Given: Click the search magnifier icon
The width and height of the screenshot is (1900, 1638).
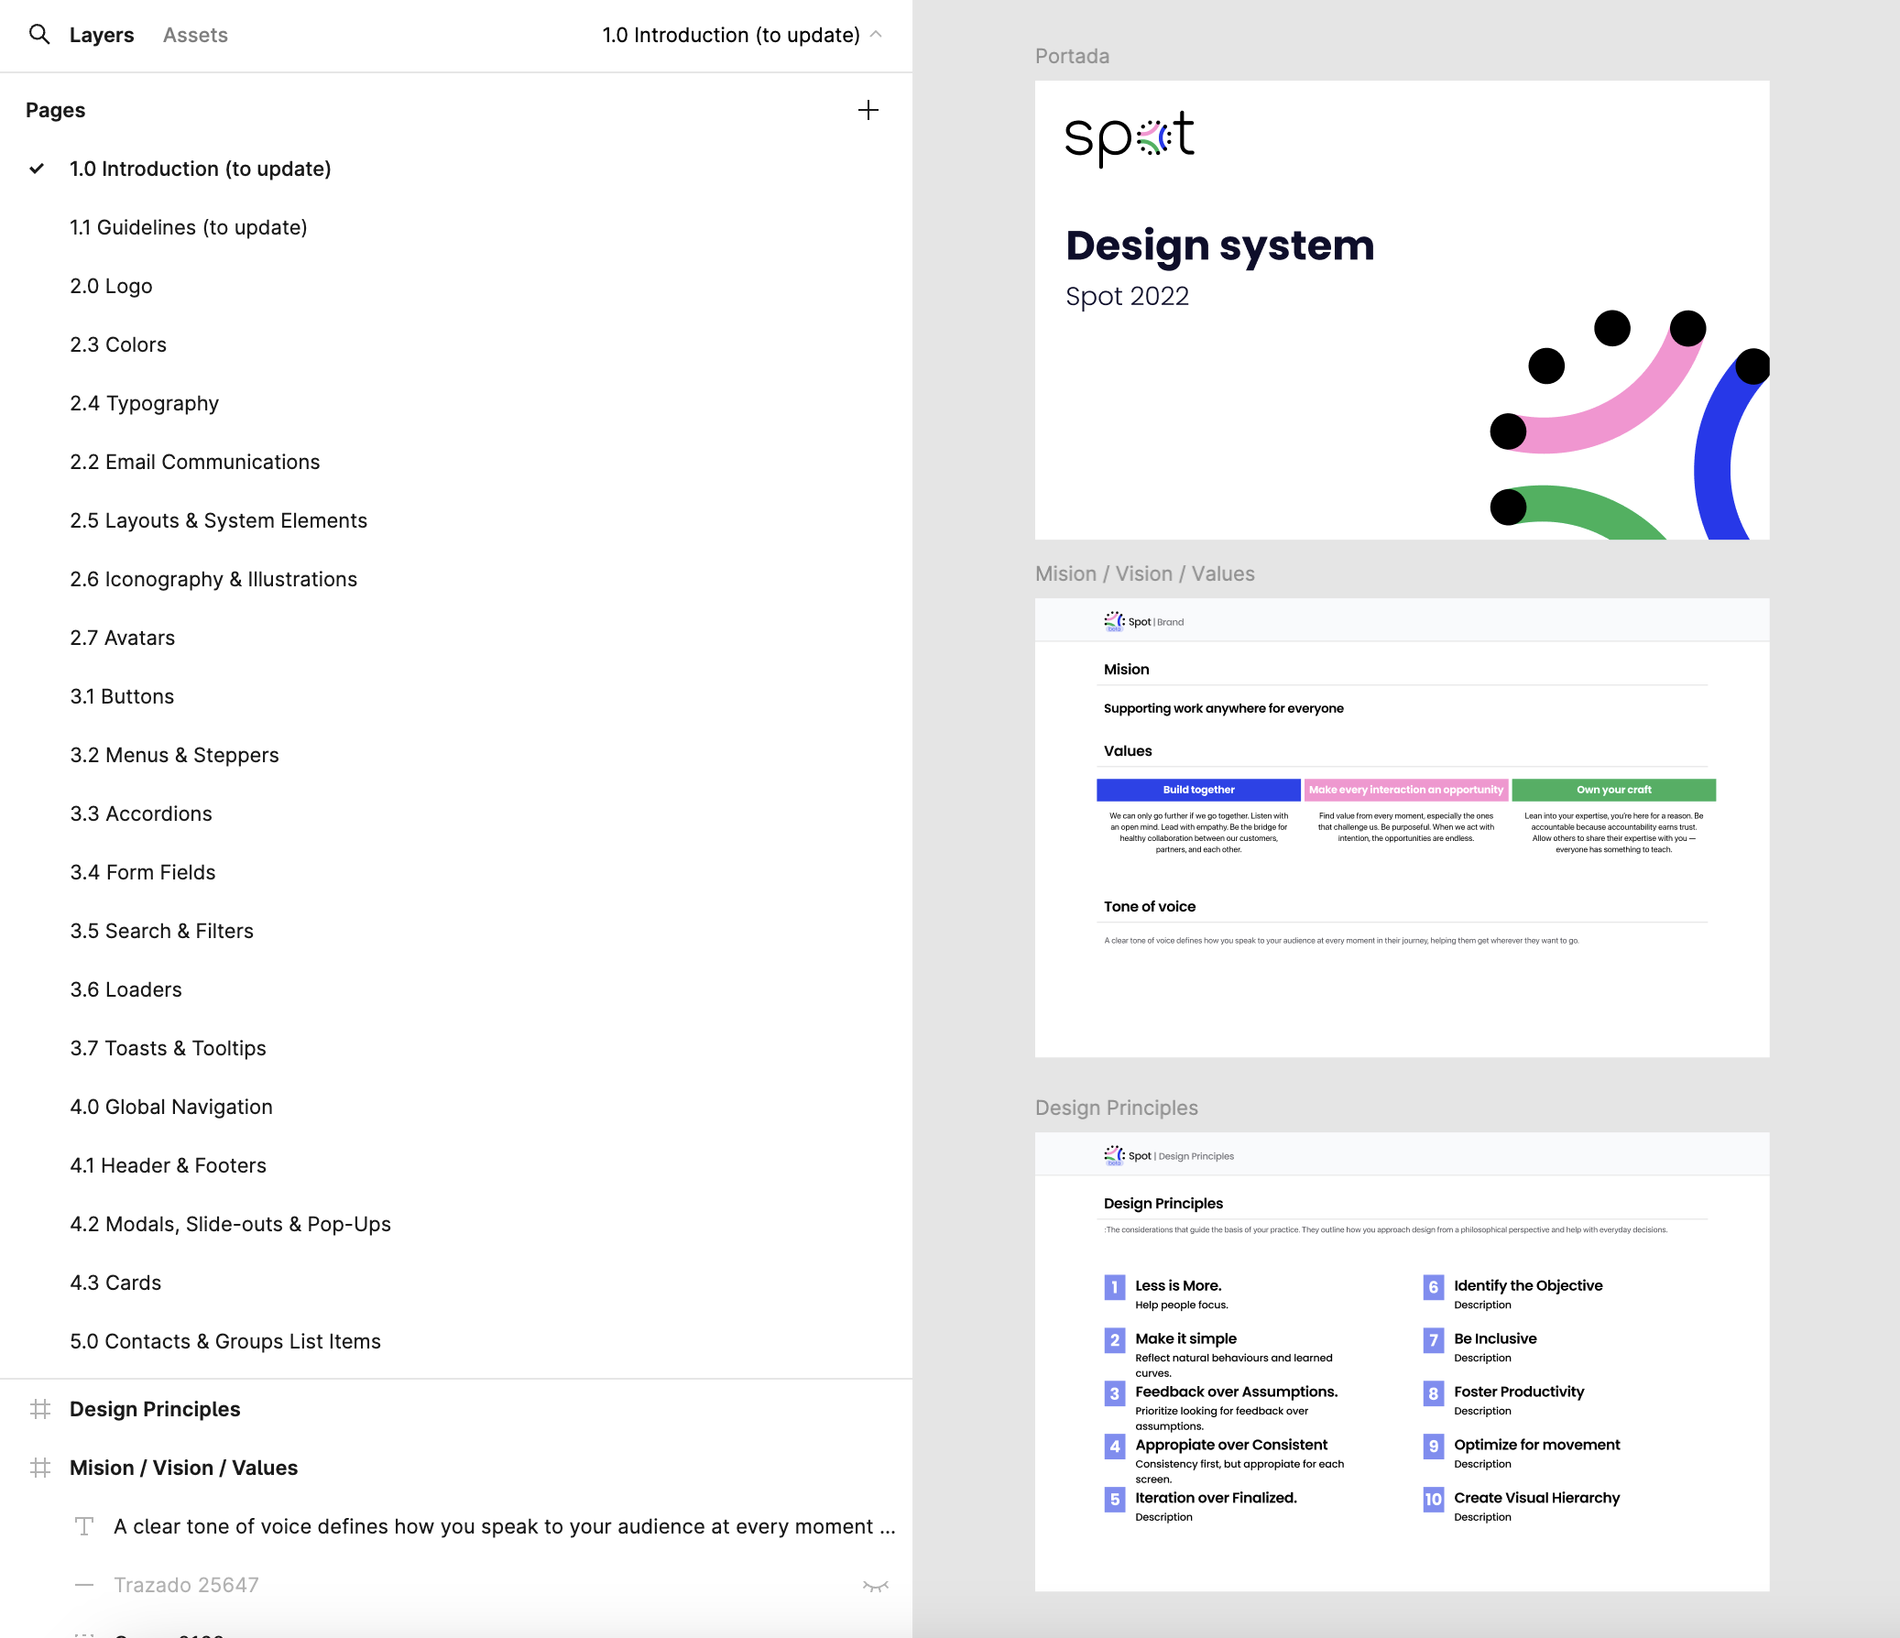Looking at the screenshot, I should coord(39,35).
